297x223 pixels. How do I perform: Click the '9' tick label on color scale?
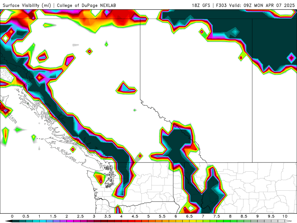pos(258,216)
